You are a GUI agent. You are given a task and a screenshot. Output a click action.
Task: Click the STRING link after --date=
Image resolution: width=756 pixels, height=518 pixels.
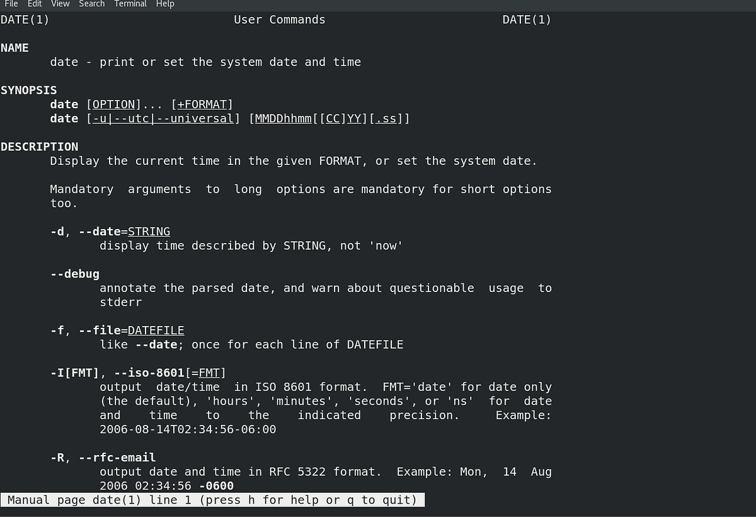149,231
